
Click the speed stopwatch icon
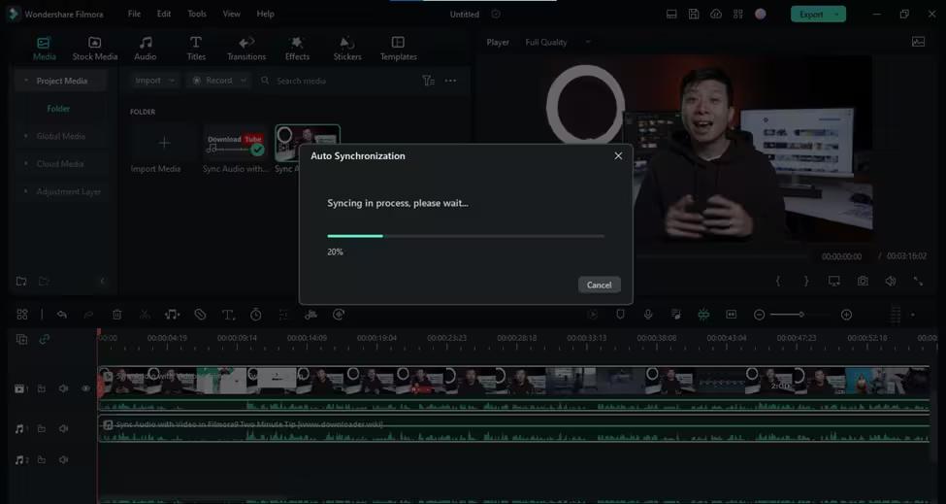(256, 315)
